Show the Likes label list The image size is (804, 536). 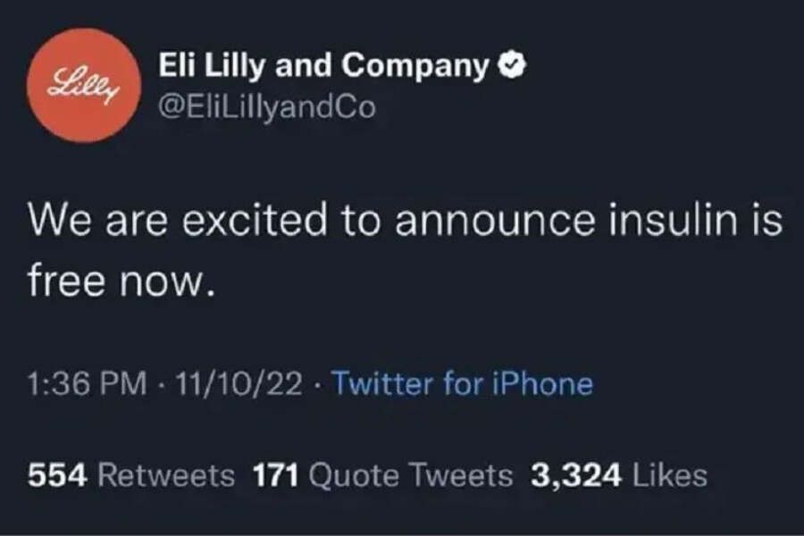(x=669, y=476)
